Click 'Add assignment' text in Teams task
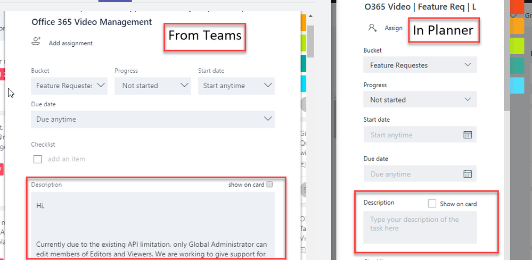 [71, 44]
